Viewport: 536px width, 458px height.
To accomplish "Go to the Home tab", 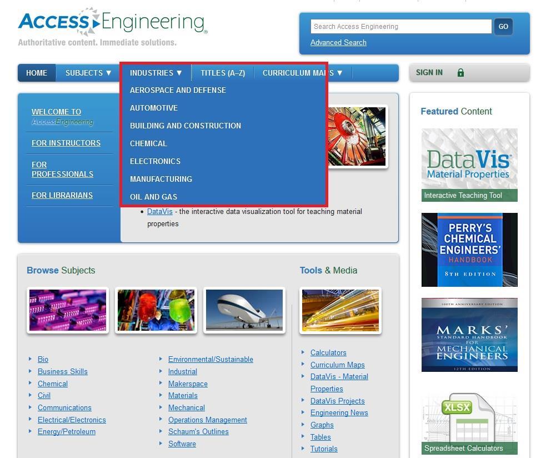I will pos(37,73).
